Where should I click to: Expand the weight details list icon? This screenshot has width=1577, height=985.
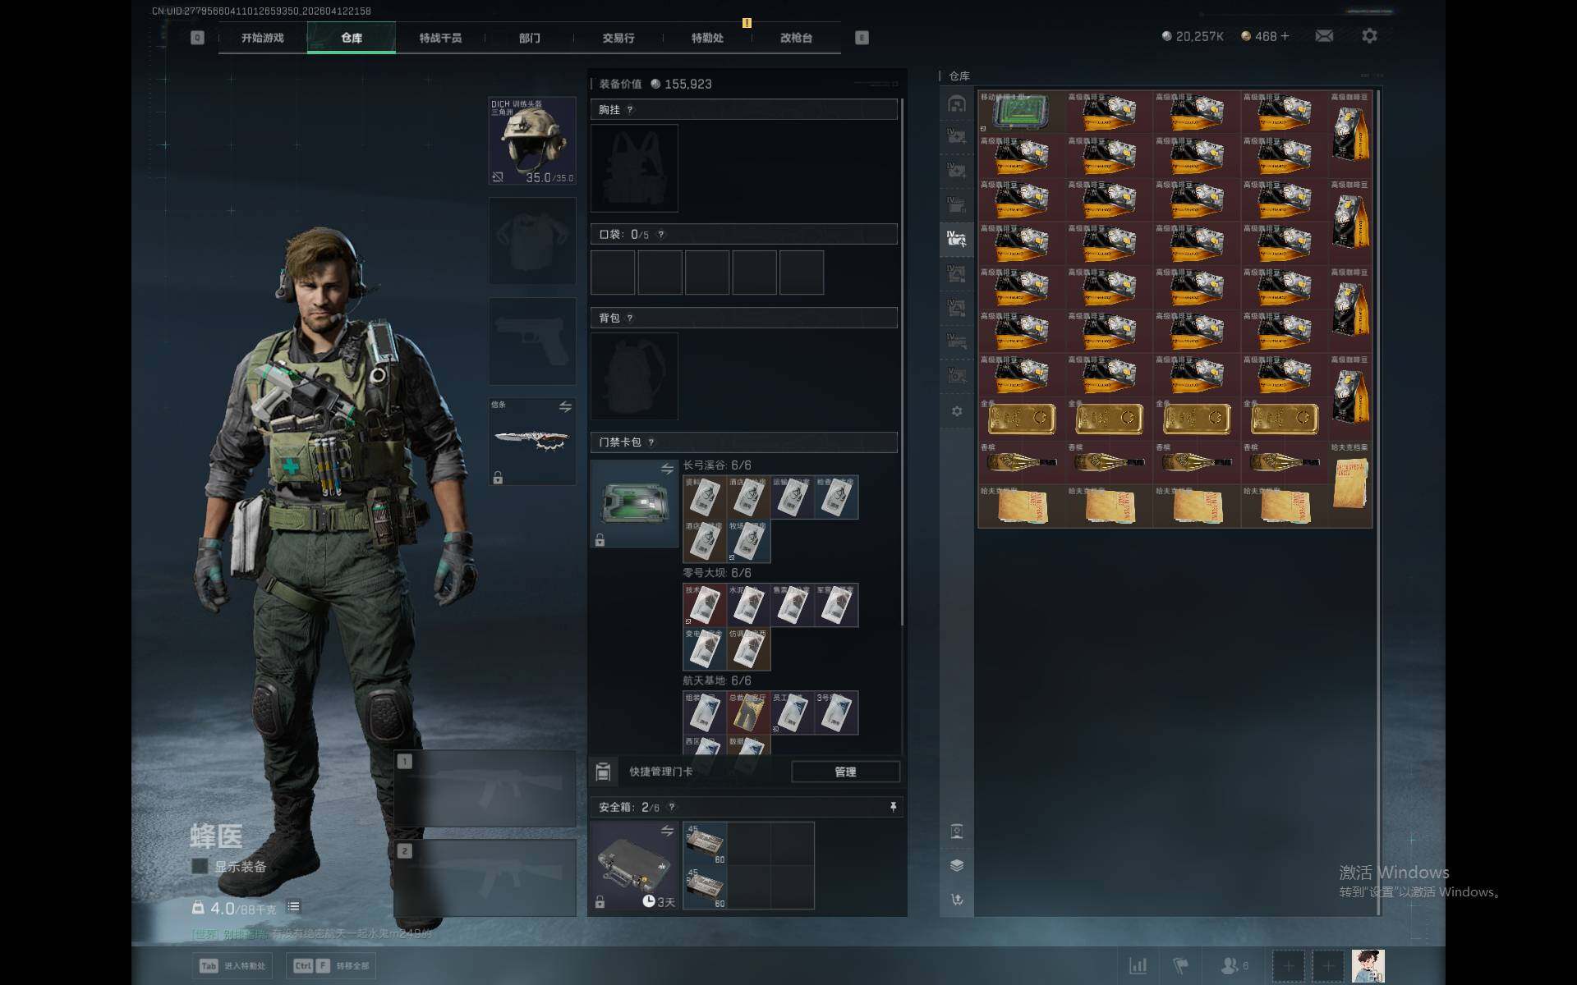pos(293,907)
